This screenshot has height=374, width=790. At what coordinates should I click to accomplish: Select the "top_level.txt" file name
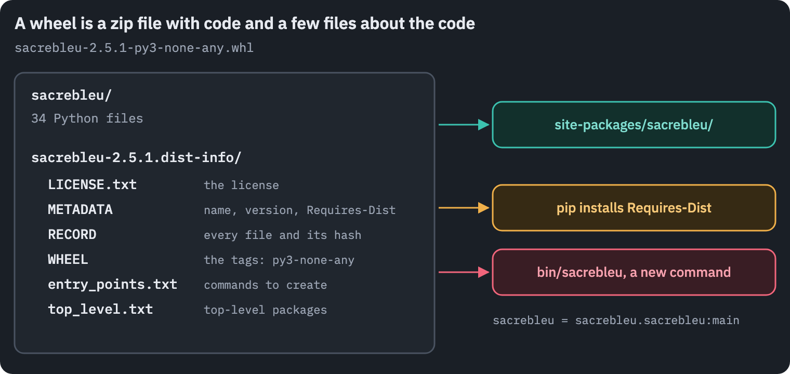click(x=100, y=310)
